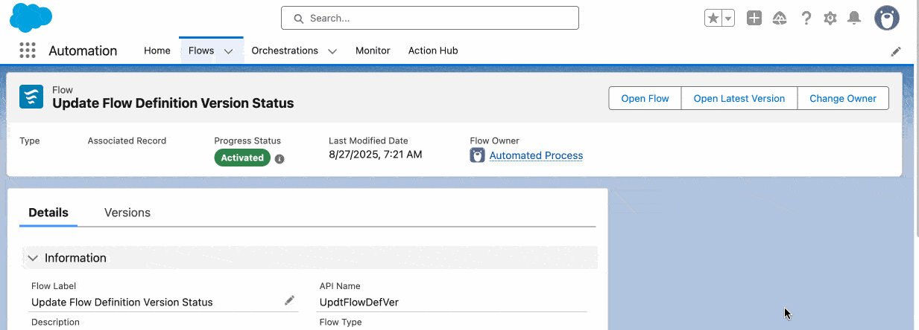Open the Help question mark icon
The height and width of the screenshot is (330, 919).
pos(806,19)
